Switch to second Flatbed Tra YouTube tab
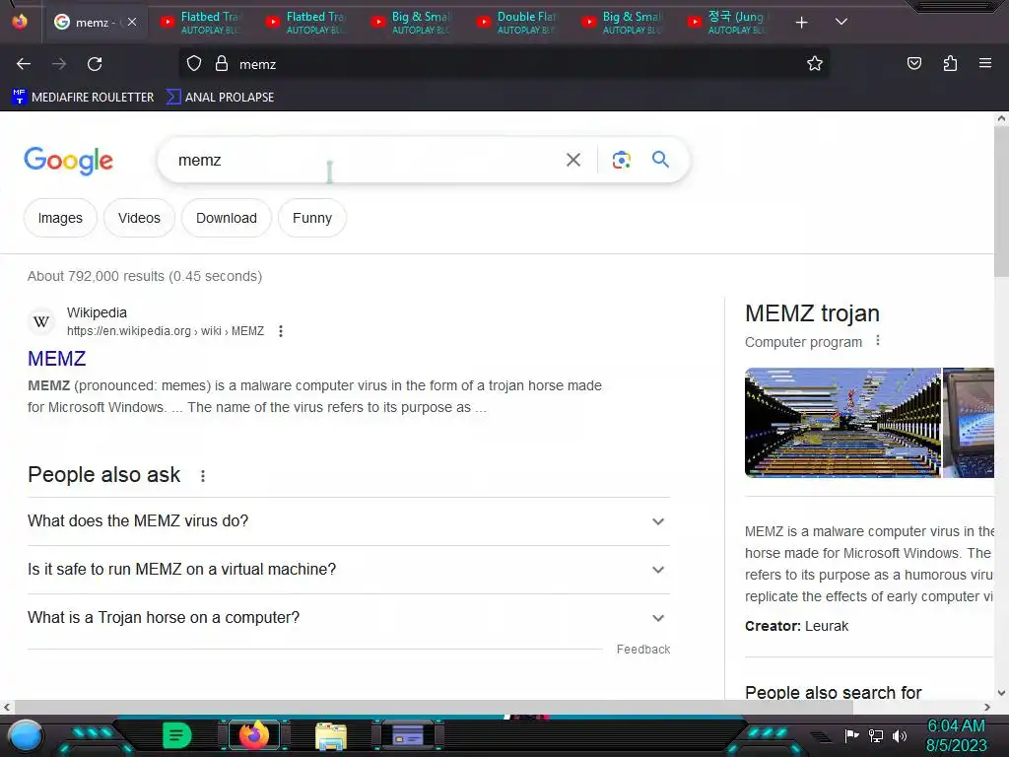The width and height of the screenshot is (1009, 757). tap(306, 23)
